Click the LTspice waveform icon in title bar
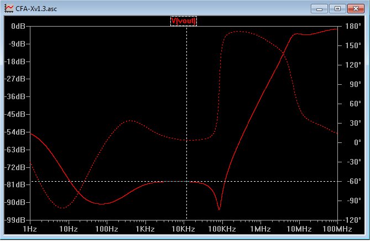 [9, 8]
